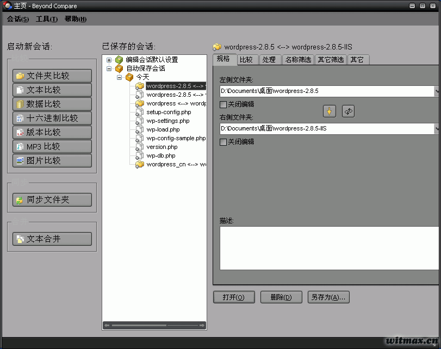Switch to the 比较 tab
This screenshot has width=441, height=349.
(247, 60)
